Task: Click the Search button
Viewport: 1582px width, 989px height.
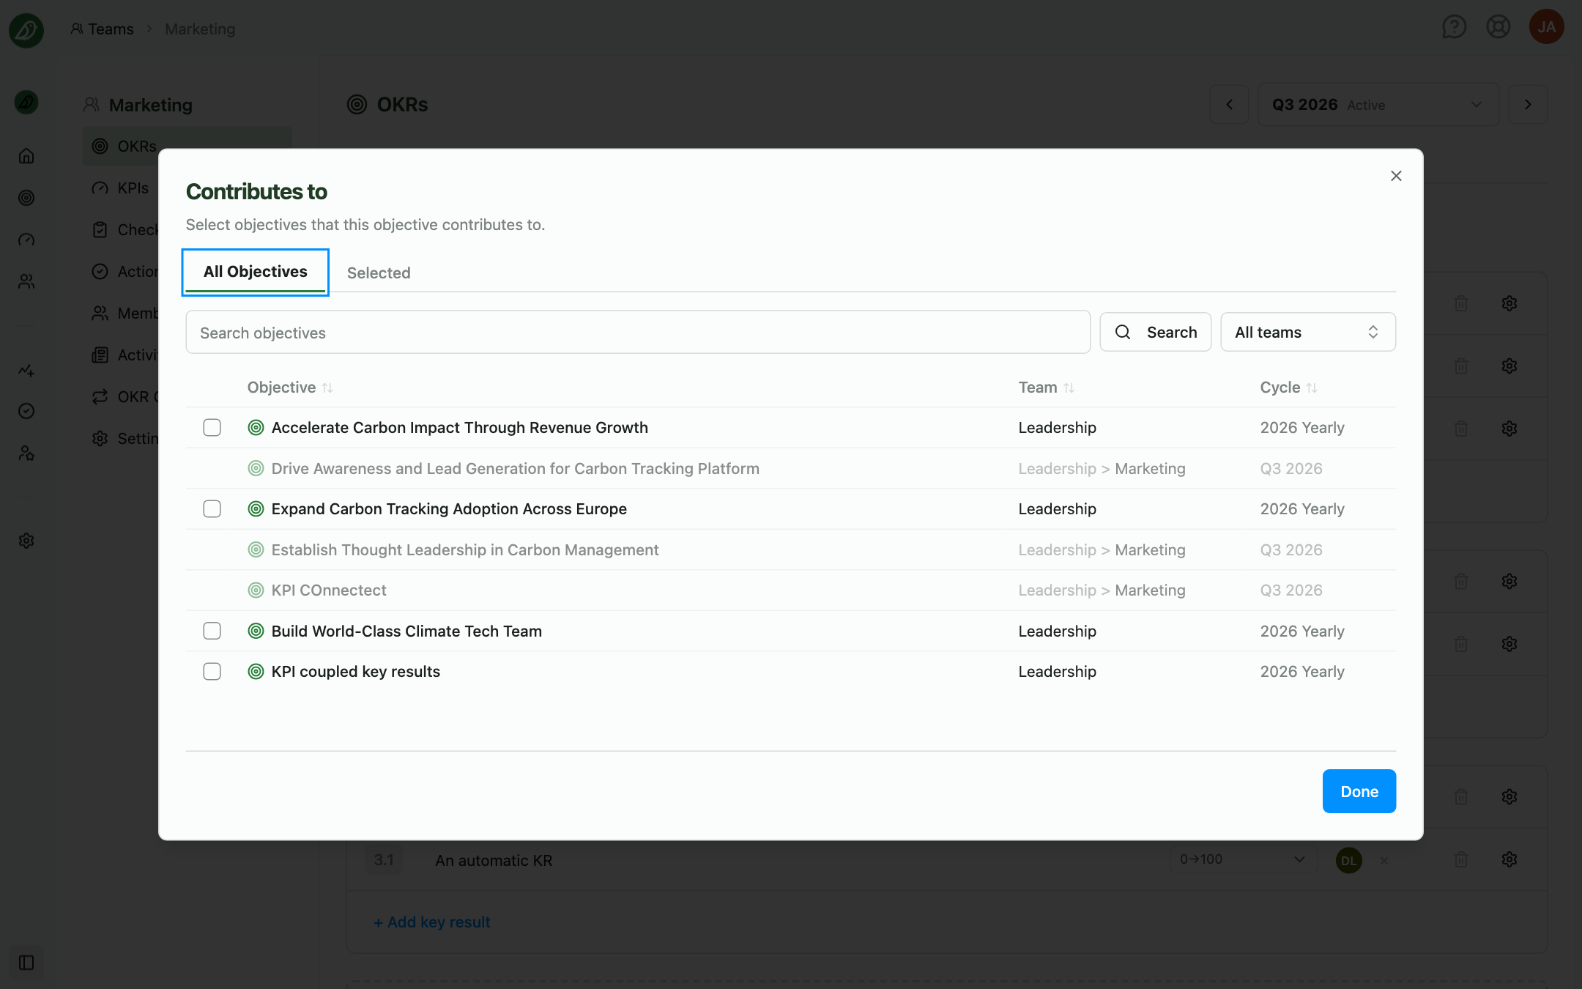Action: coord(1156,333)
